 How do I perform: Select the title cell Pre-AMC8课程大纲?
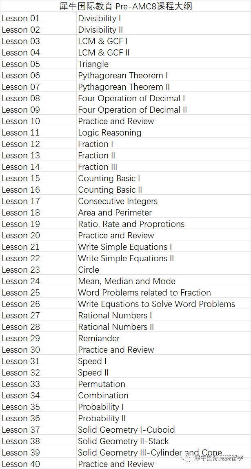[x=126, y=6]
